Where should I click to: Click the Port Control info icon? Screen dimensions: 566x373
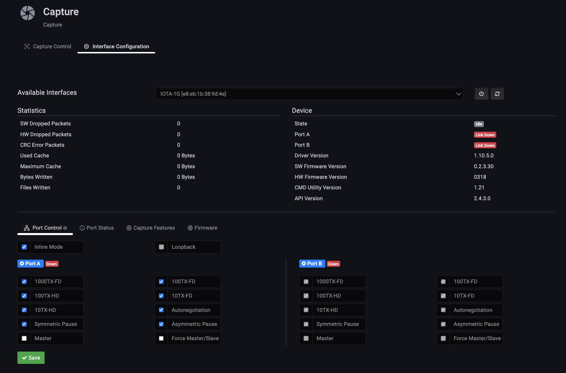pyautogui.click(x=65, y=228)
